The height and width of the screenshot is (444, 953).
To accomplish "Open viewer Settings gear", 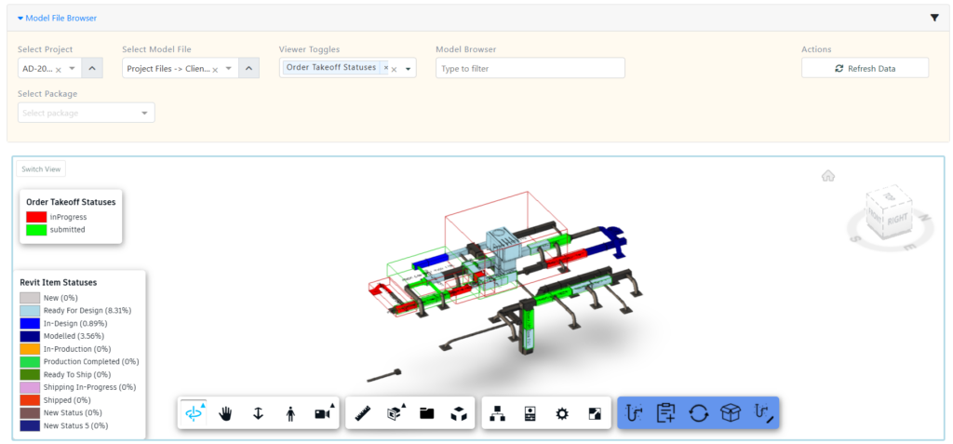I will click(x=561, y=413).
